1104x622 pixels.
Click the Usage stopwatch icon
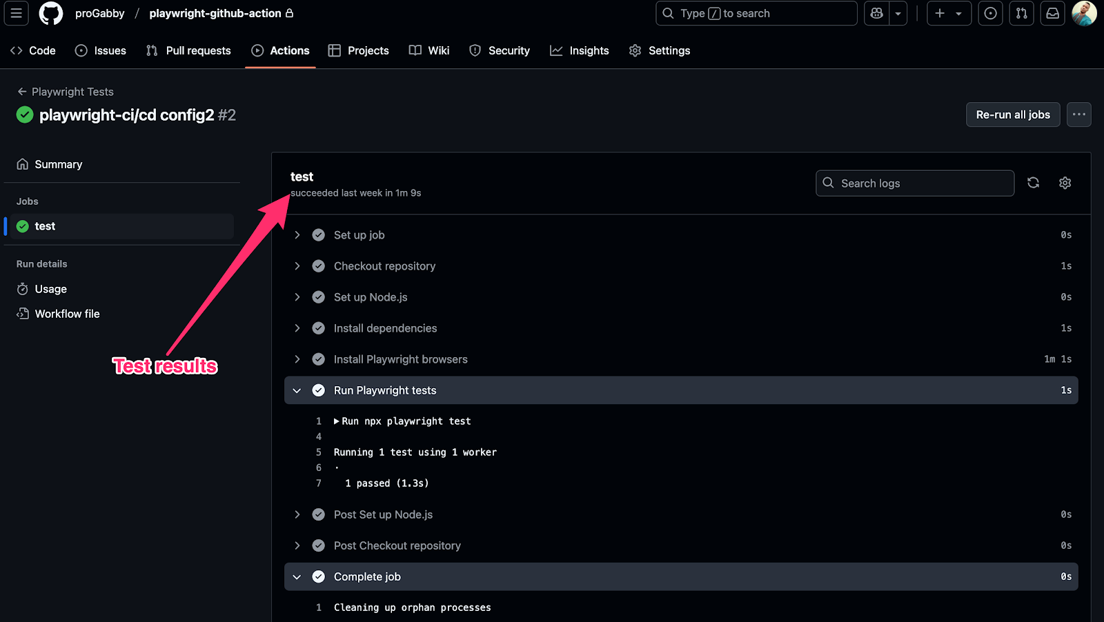(x=23, y=289)
